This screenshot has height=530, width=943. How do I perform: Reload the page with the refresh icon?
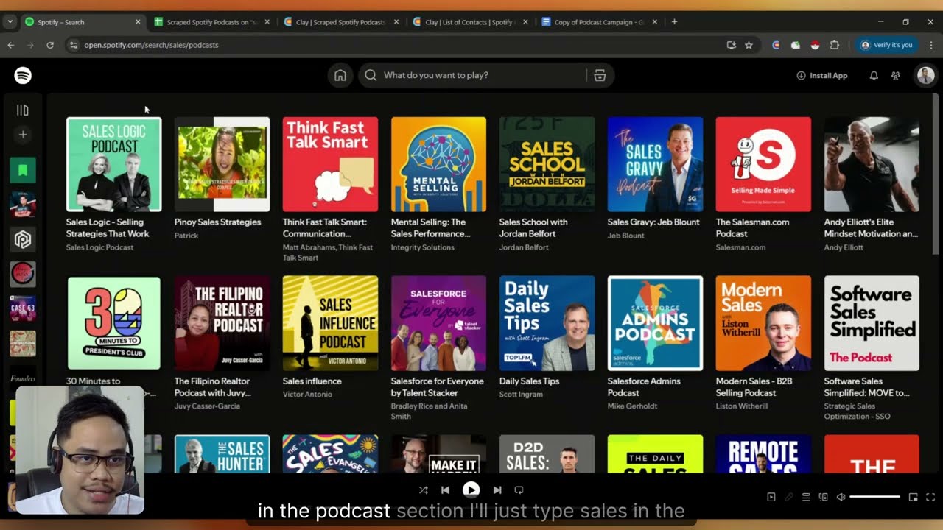(x=50, y=45)
